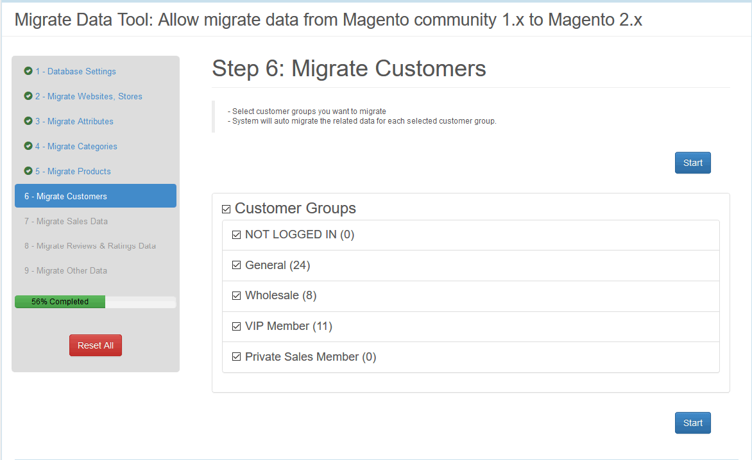Click the checkmark icon beside Migrate Products

tap(28, 171)
